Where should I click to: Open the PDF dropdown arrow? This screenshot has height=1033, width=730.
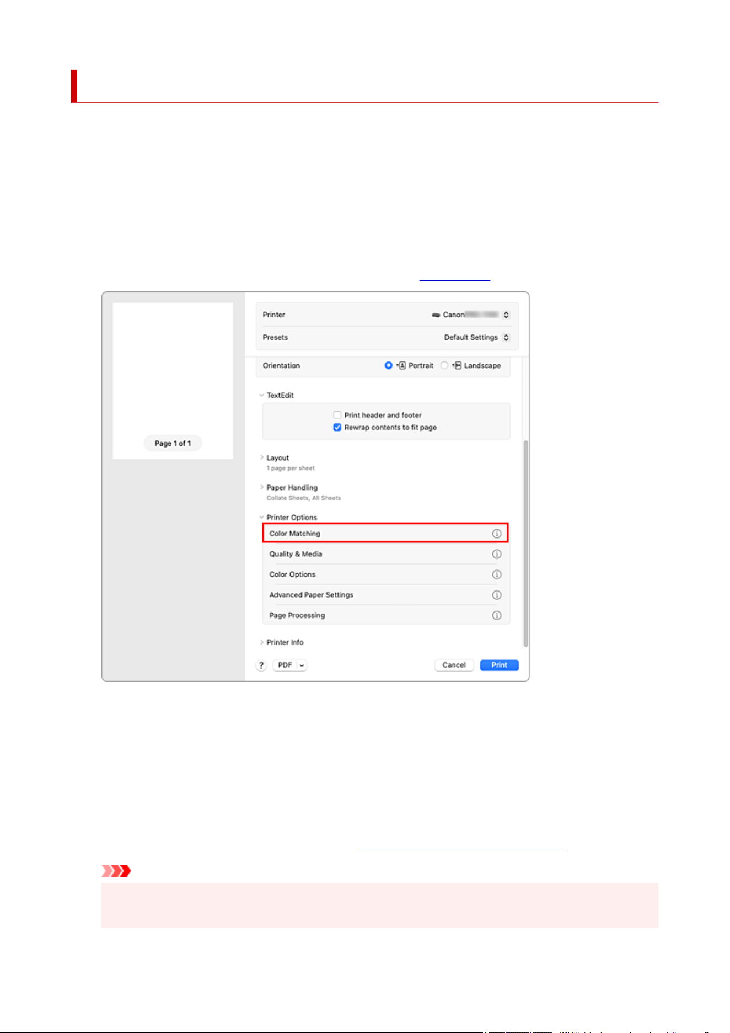pos(302,665)
